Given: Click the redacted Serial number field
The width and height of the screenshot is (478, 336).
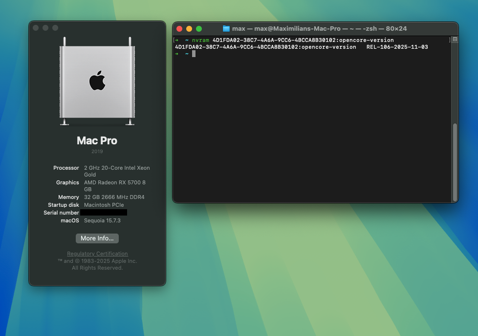Looking at the screenshot, I should [x=104, y=213].
